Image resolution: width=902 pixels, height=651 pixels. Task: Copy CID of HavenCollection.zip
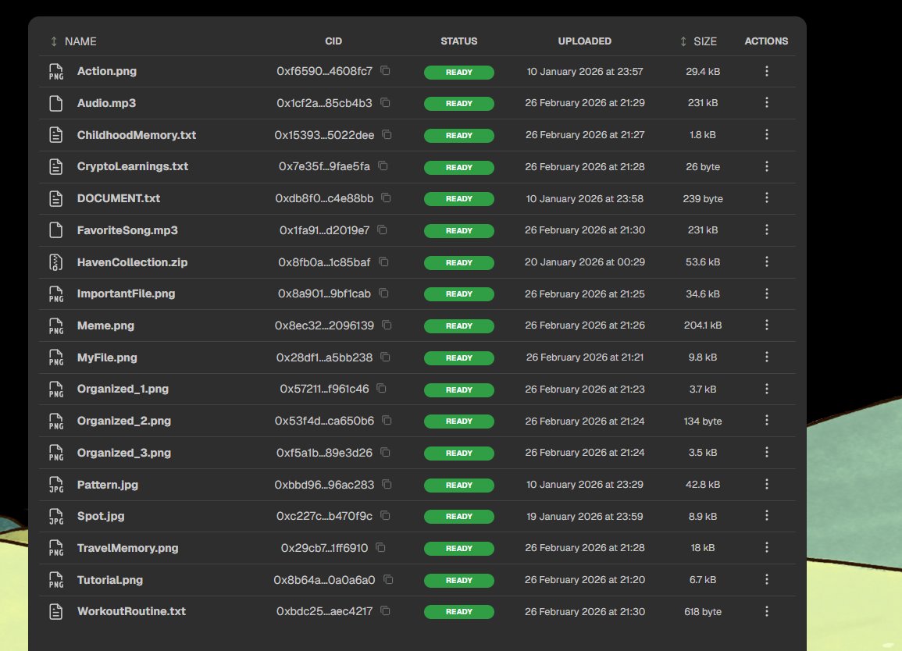pos(383,261)
